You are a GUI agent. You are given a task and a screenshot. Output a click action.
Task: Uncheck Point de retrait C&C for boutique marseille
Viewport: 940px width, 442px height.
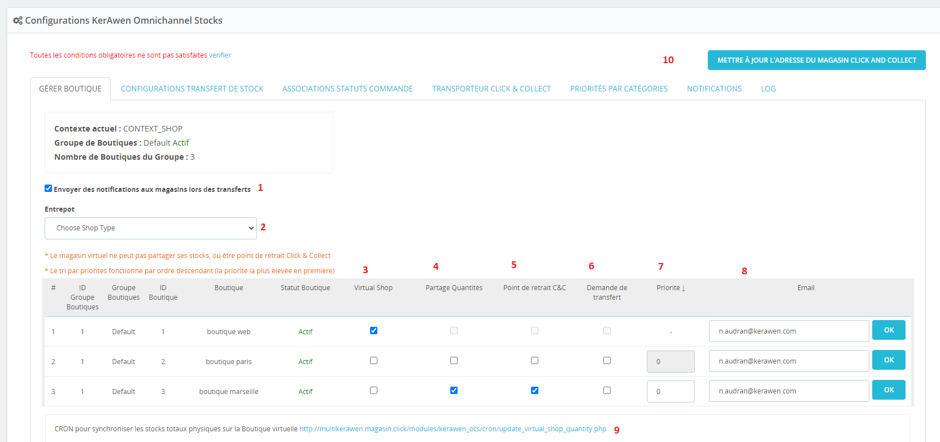click(534, 391)
